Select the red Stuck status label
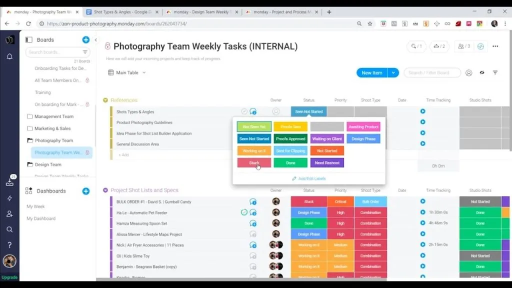The width and height of the screenshot is (512, 288). click(x=254, y=163)
